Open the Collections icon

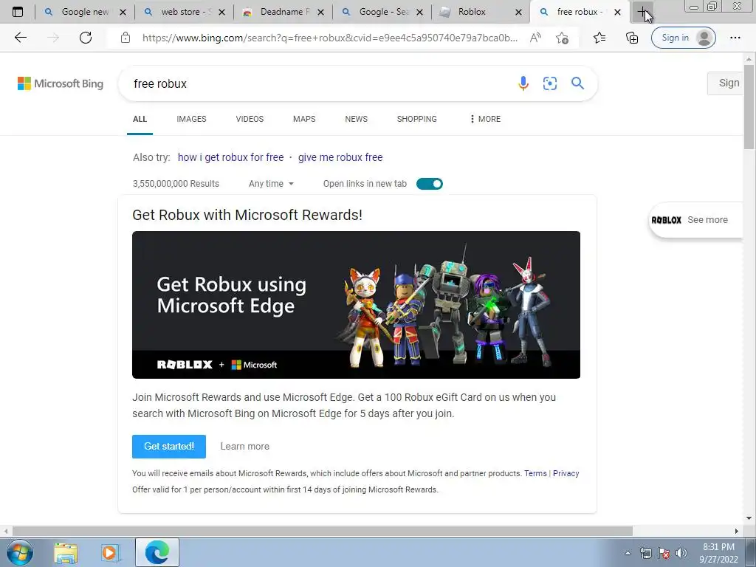(632, 38)
